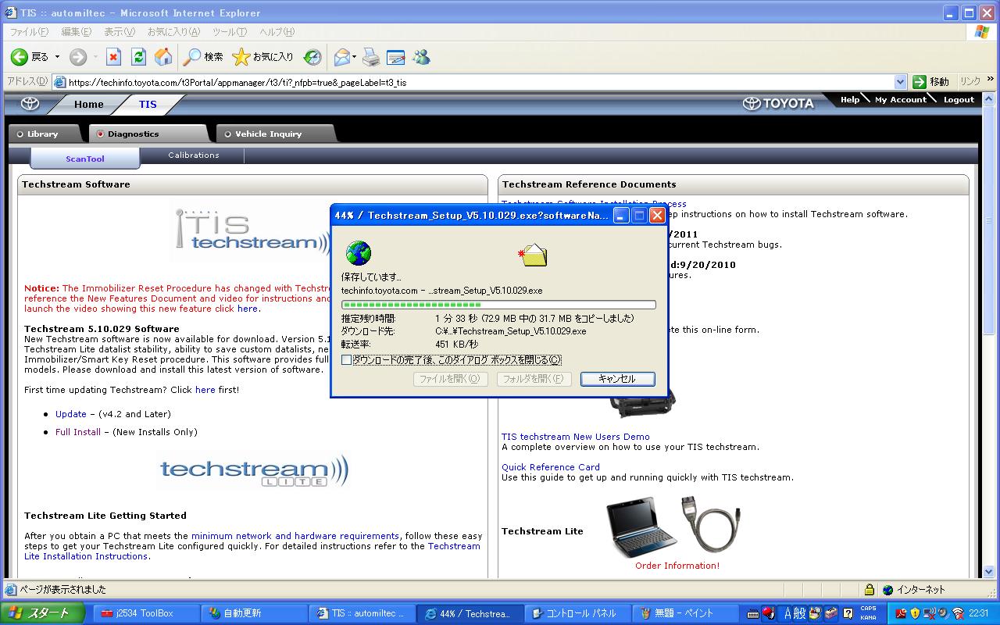Open the browser Home page icon

pos(163,57)
